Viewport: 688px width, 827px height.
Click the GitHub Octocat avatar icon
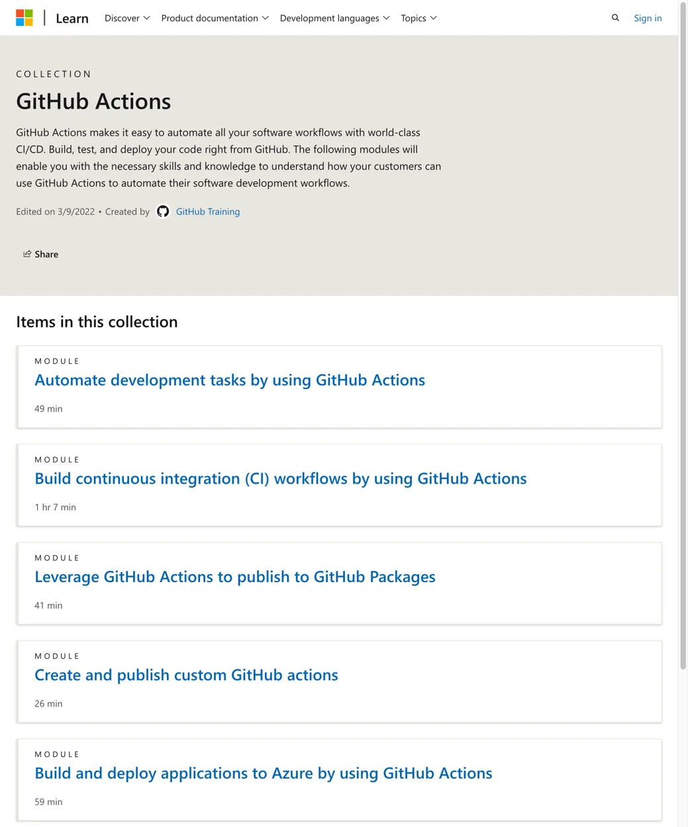(x=163, y=212)
